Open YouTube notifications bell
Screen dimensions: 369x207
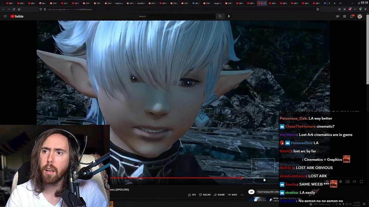tap(352, 16)
